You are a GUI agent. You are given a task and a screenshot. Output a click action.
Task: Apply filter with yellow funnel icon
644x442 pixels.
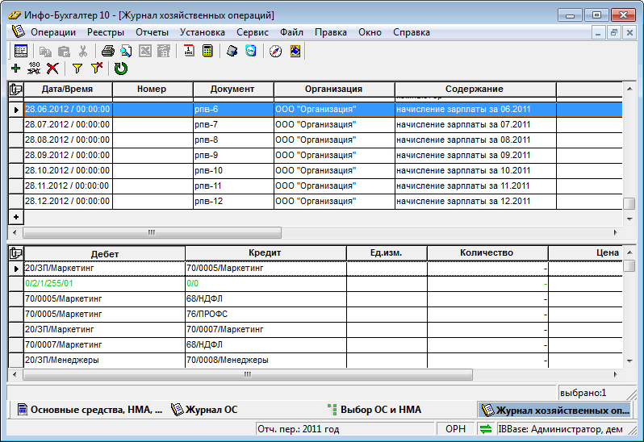tap(77, 69)
